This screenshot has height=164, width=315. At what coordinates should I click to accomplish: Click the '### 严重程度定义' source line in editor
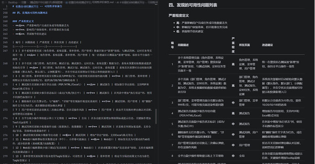(23, 21)
